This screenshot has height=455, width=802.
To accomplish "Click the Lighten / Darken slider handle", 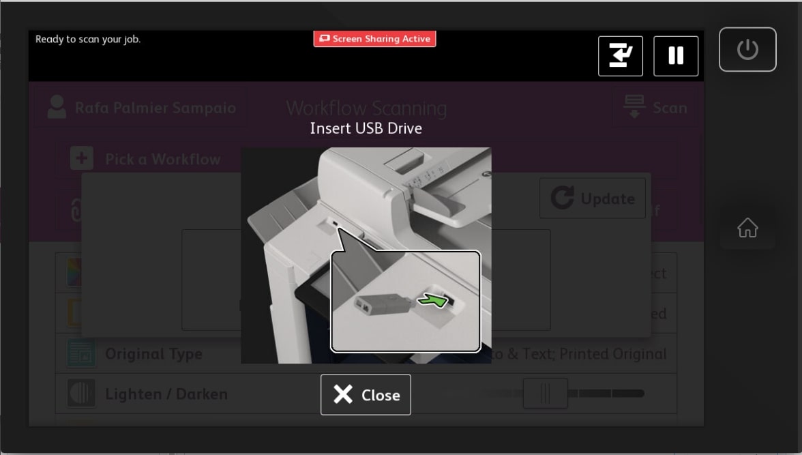I will 546,393.
